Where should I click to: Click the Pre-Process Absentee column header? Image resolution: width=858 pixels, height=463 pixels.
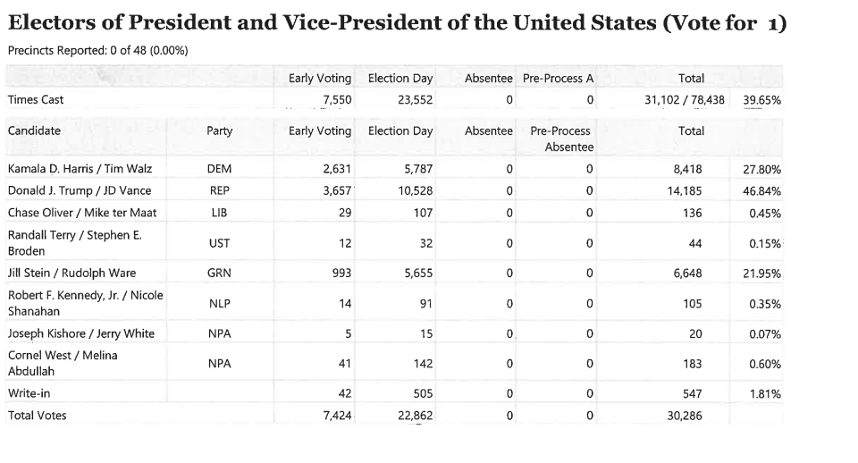click(x=561, y=139)
